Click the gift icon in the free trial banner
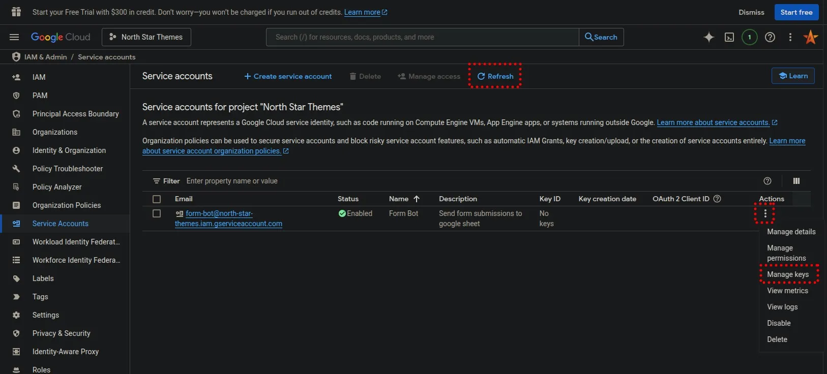The height and width of the screenshot is (374, 827). [16, 12]
